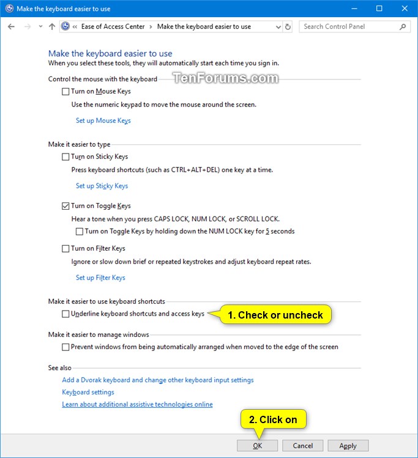
Task: Click the Apply button
Action: click(x=348, y=446)
